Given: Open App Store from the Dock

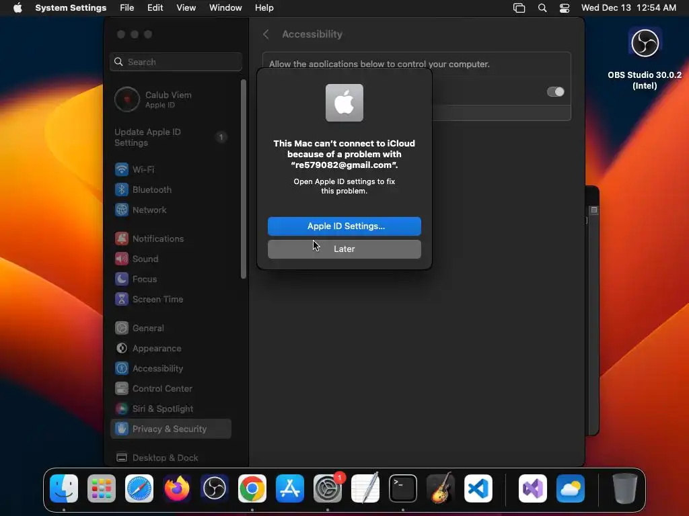Looking at the screenshot, I should (290, 488).
